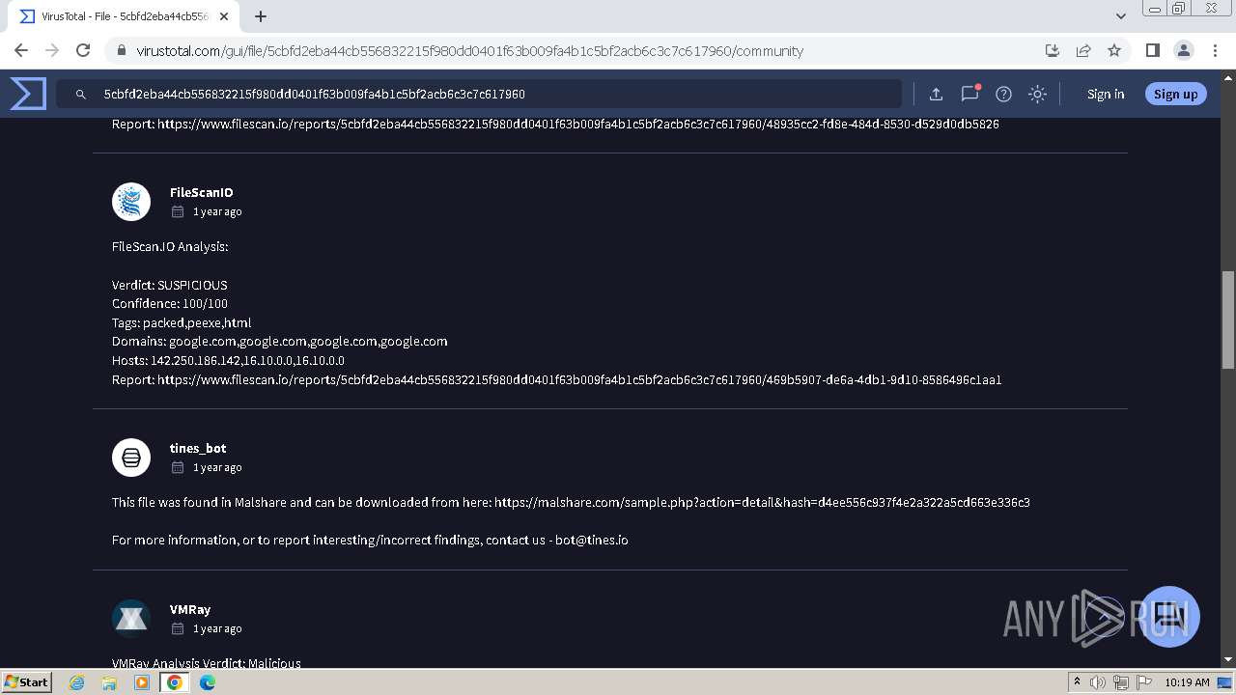Show hidden tray icons arrow
Screen dimensions: 1236x695
coord(1077,682)
